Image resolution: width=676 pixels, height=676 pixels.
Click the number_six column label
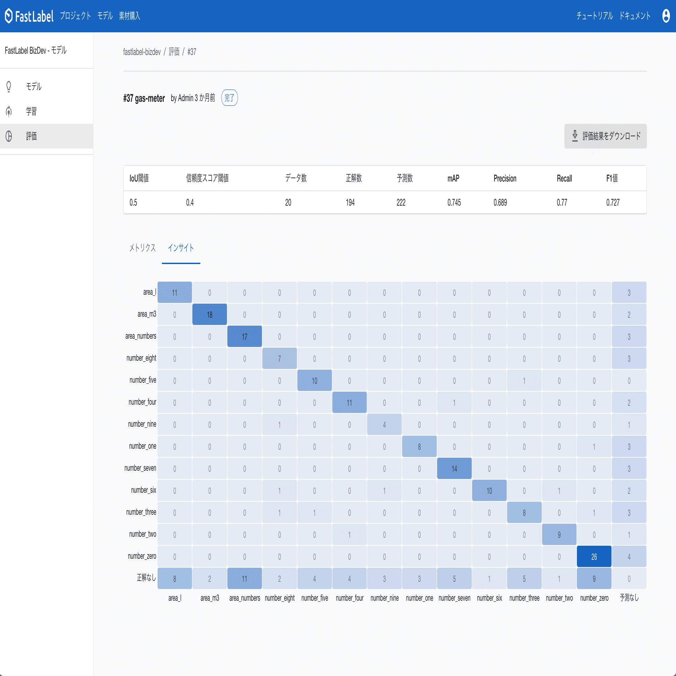click(x=489, y=598)
